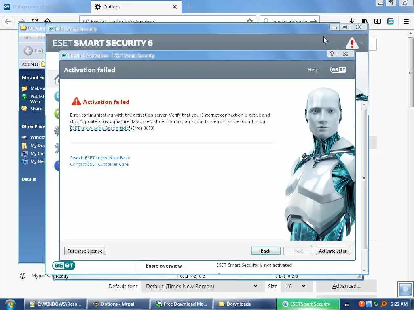Switch to Free Download Manager taskbar item
The image size is (414, 310).
[x=181, y=304]
